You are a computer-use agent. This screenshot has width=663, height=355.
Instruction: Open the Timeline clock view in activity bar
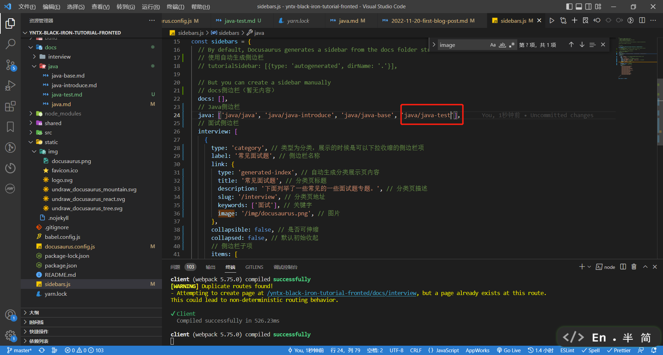pos(10,168)
